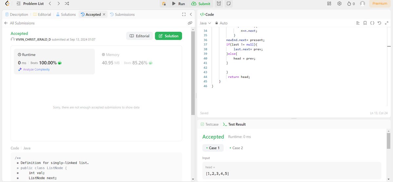The image size is (393, 182).
Task: Click the bookmark icon in editor toolbar
Action: 365,23
